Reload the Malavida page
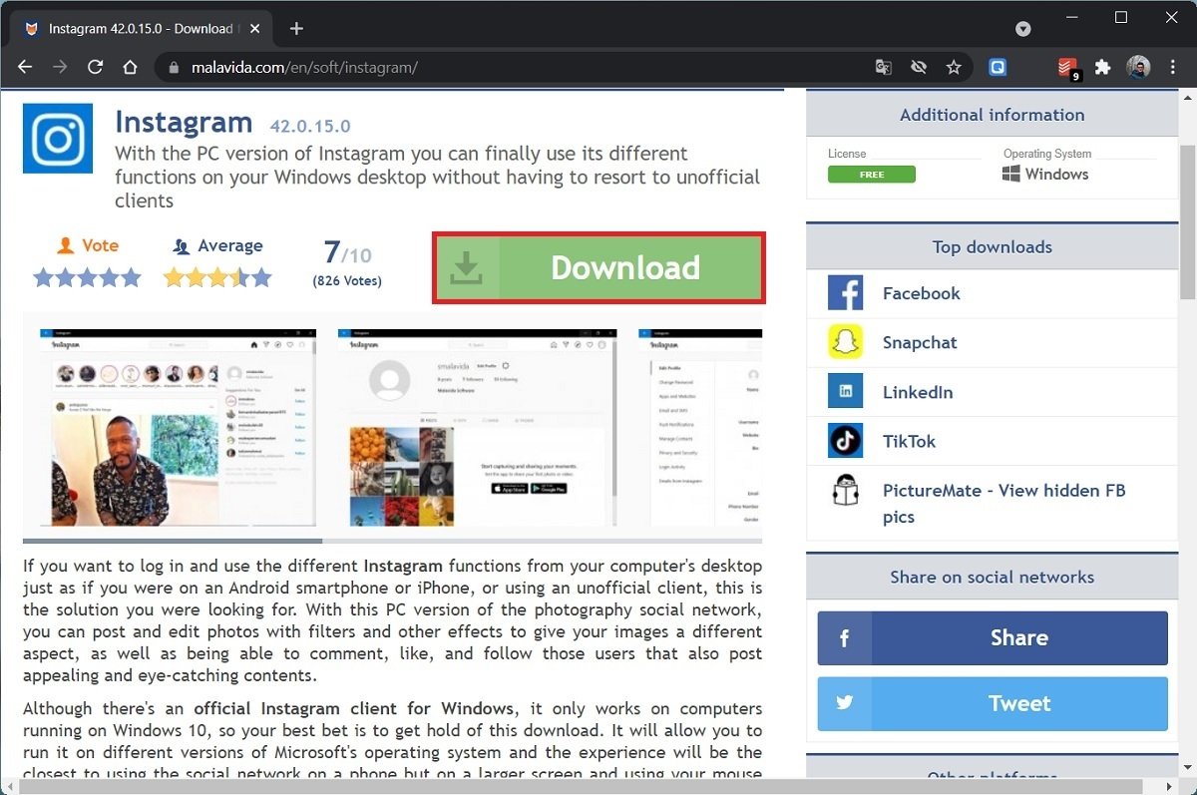This screenshot has width=1197, height=795. tap(95, 67)
